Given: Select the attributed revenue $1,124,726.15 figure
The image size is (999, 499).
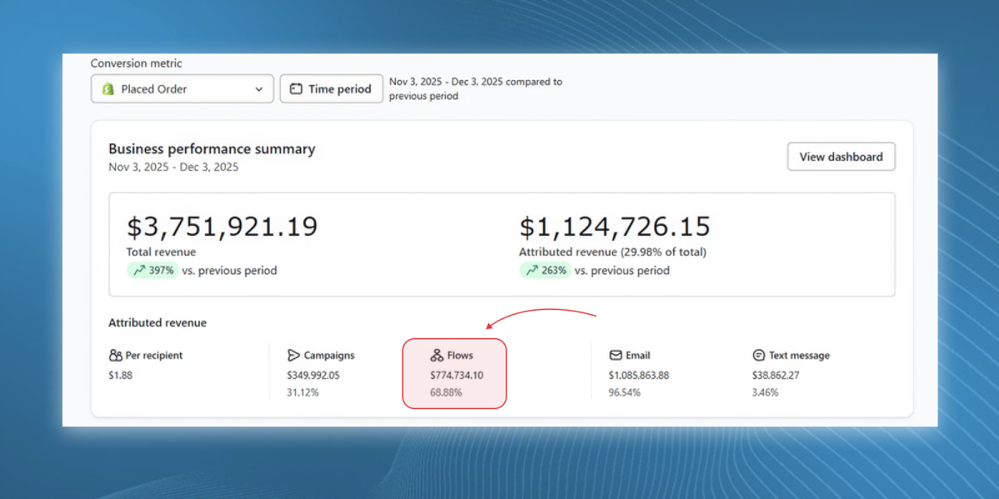Looking at the screenshot, I should 614,227.
